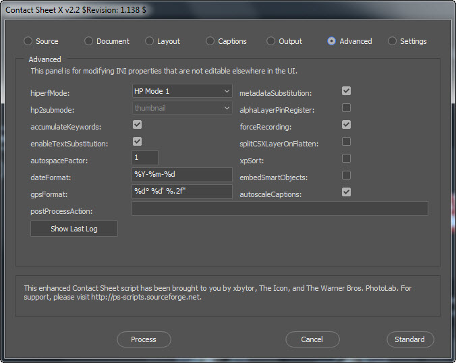This screenshot has width=456, height=363.
Task: Click the autospaceFactor input field
Action: pyautogui.click(x=145, y=158)
